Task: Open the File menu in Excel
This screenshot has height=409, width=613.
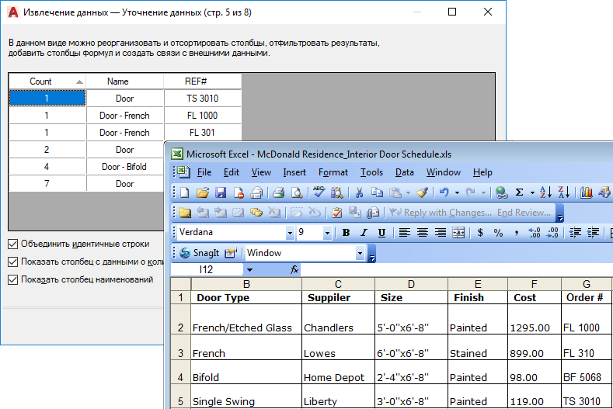Action: click(x=204, y=172)
